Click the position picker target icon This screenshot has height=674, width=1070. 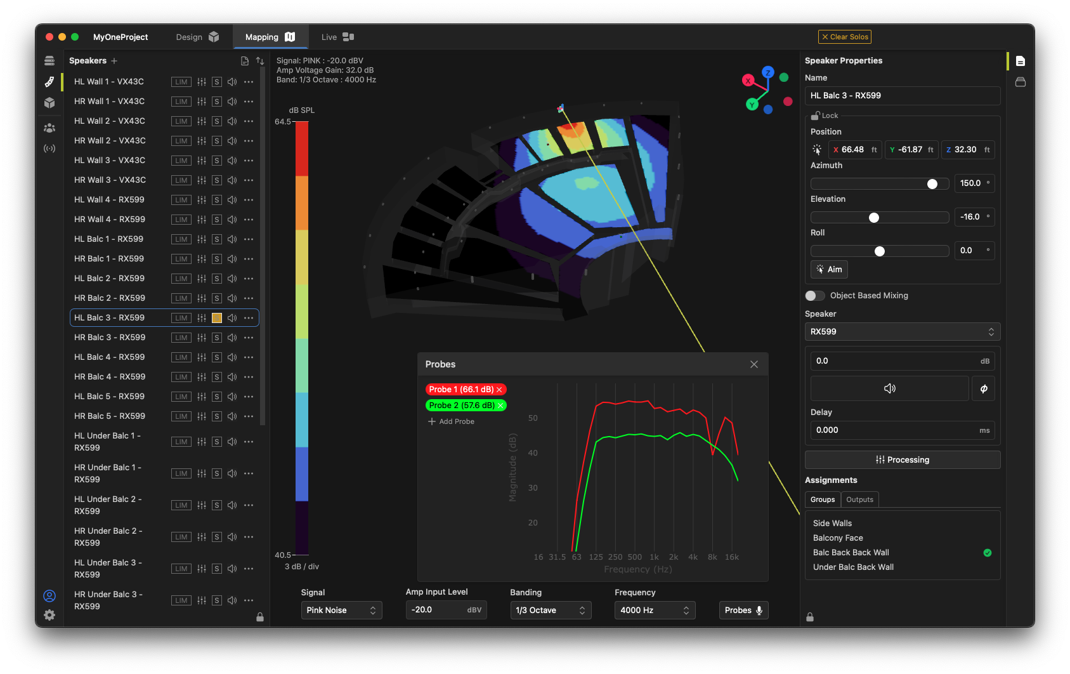tap(817, 150)
